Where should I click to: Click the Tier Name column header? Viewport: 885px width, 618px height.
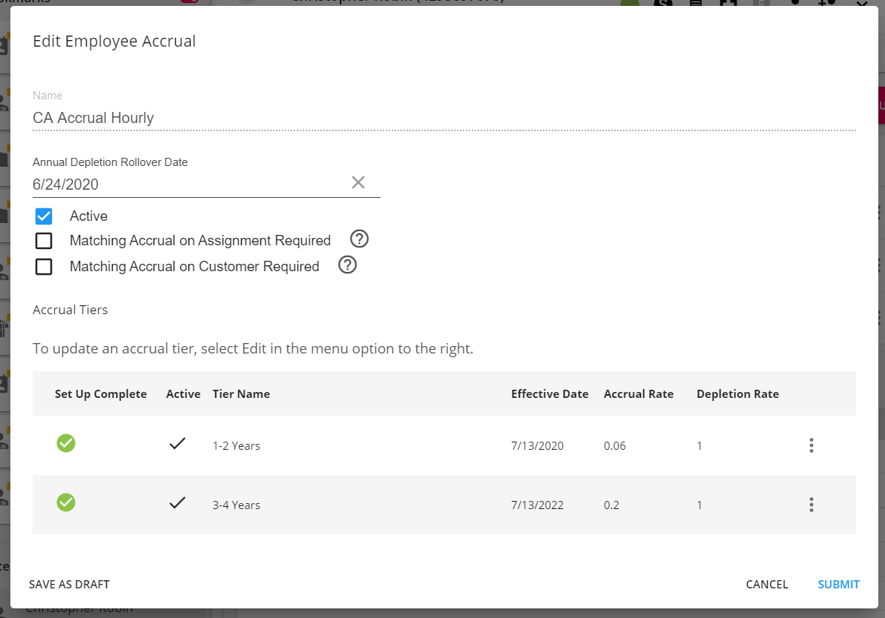pyautogui.click(x=241, y=394)
